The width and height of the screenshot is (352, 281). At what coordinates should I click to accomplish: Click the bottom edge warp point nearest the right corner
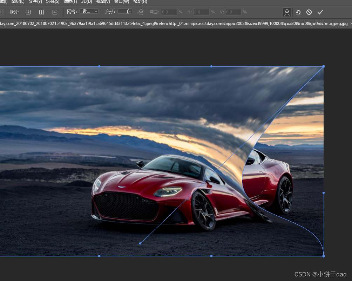click(x=211, y=256)
